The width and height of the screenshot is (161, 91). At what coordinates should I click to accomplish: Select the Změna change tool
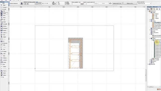pos(4,75)
